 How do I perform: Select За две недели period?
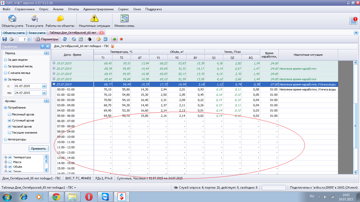pos(16,60)
